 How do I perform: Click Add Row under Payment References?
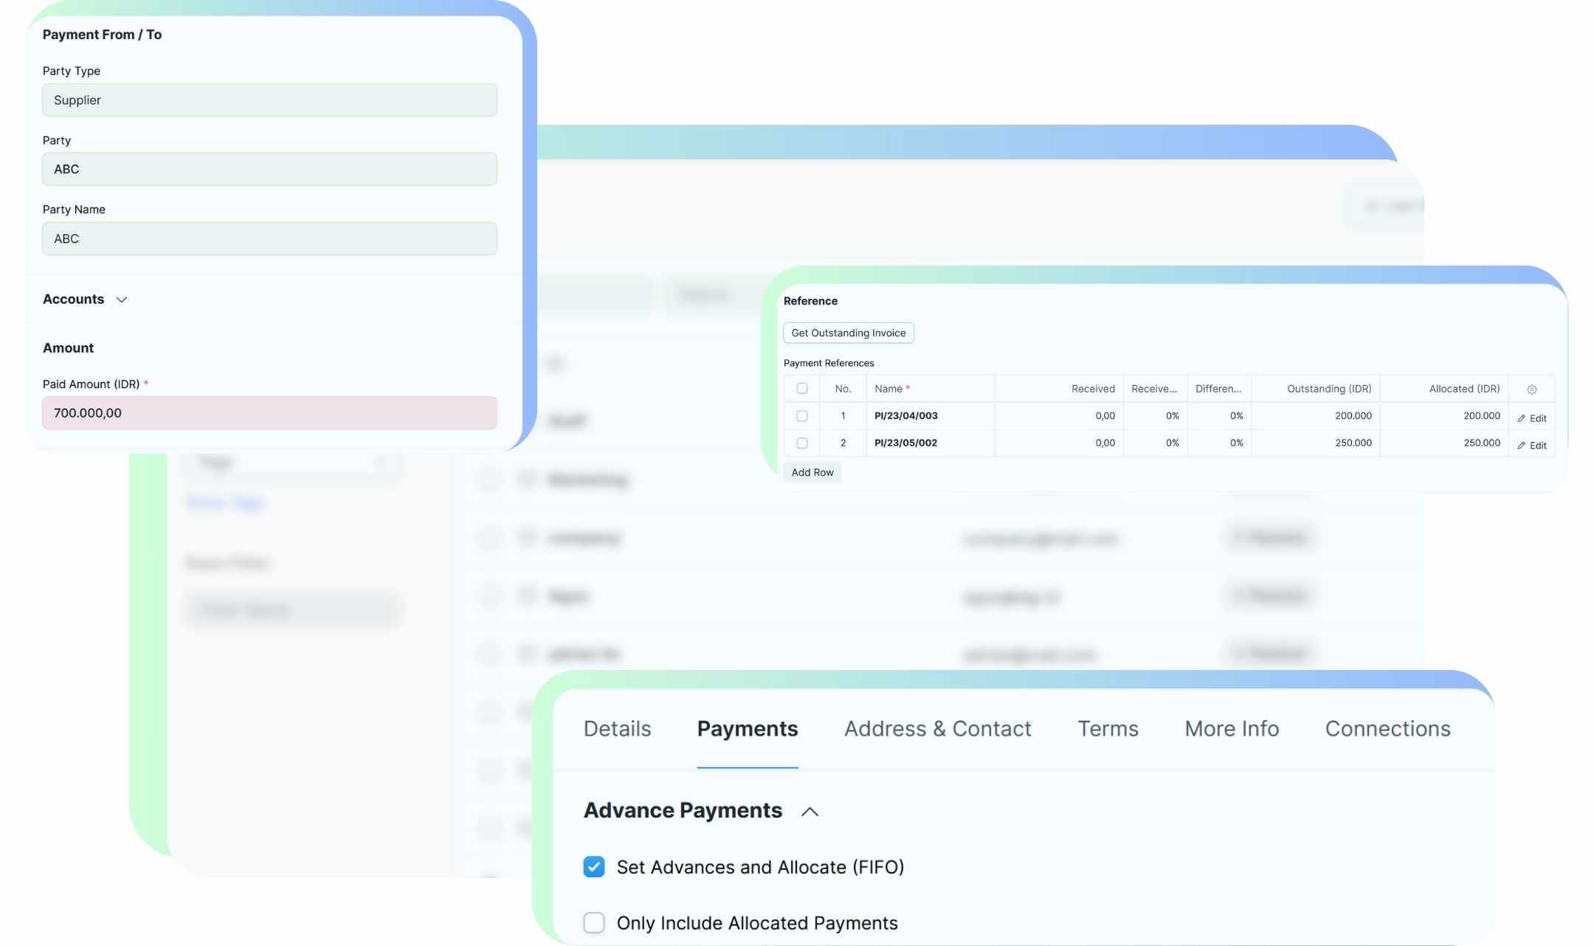pos(812,472)
